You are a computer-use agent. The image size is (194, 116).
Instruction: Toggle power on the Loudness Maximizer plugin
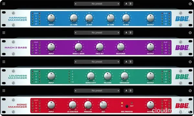click(x=190, y=62)
